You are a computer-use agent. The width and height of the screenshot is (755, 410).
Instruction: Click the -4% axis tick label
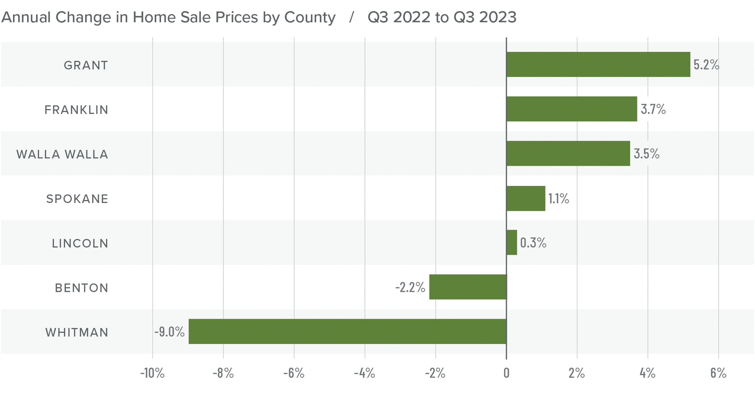pos(365,373)
